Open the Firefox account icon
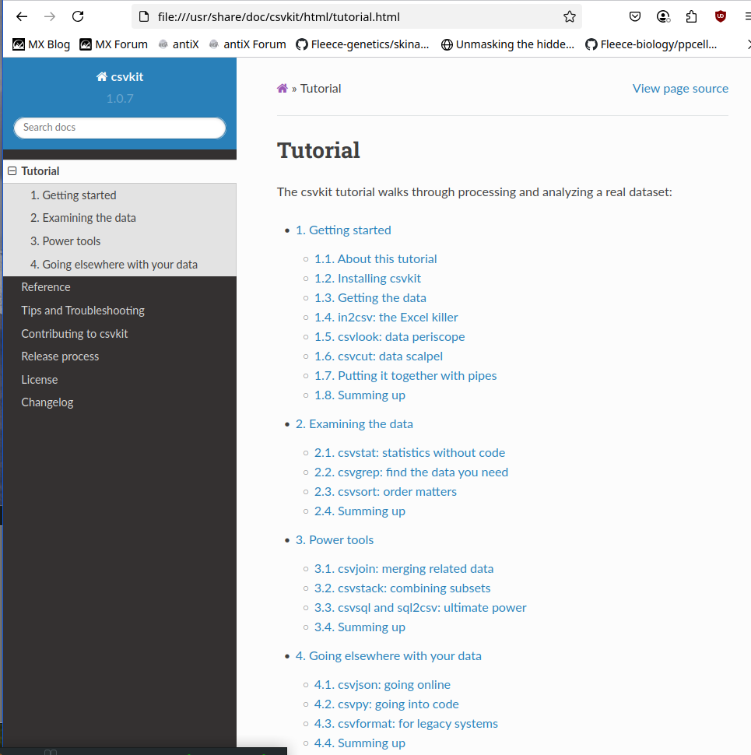 [663, 17]
